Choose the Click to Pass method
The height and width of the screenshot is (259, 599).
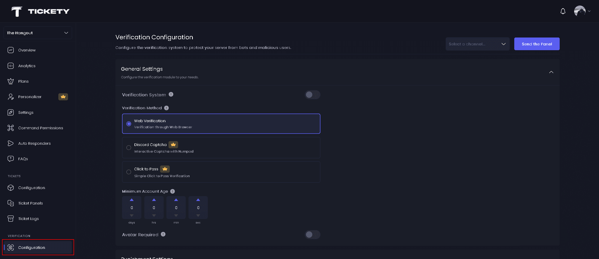(x=129, y=172)
